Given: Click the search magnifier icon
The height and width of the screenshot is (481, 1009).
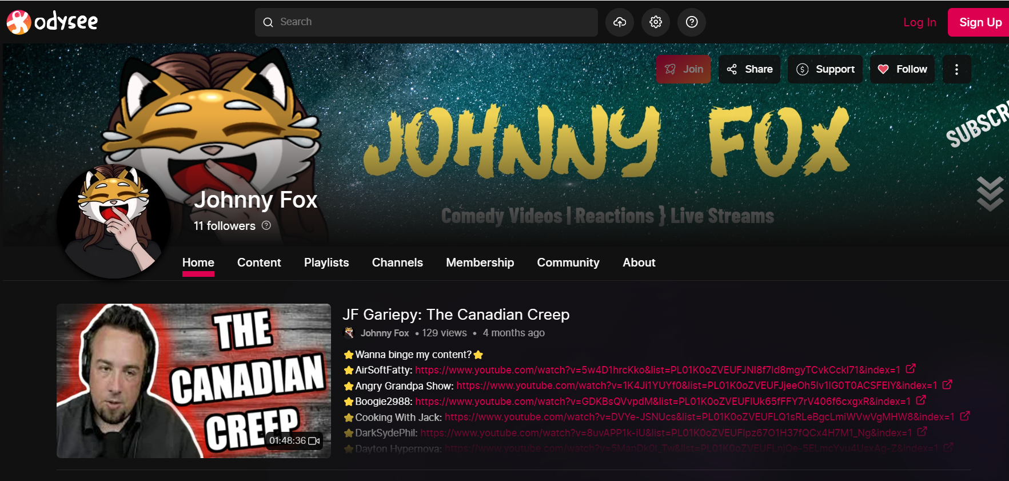Looking at the screenshot, I should 268,22.
